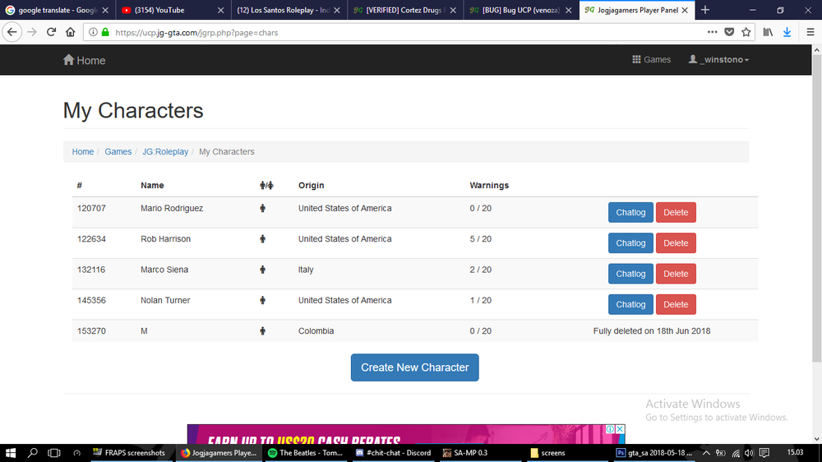Viewport: 822px width, 462px height.
Task: Delete the Marco Siena character
Action: click(676, 274)
